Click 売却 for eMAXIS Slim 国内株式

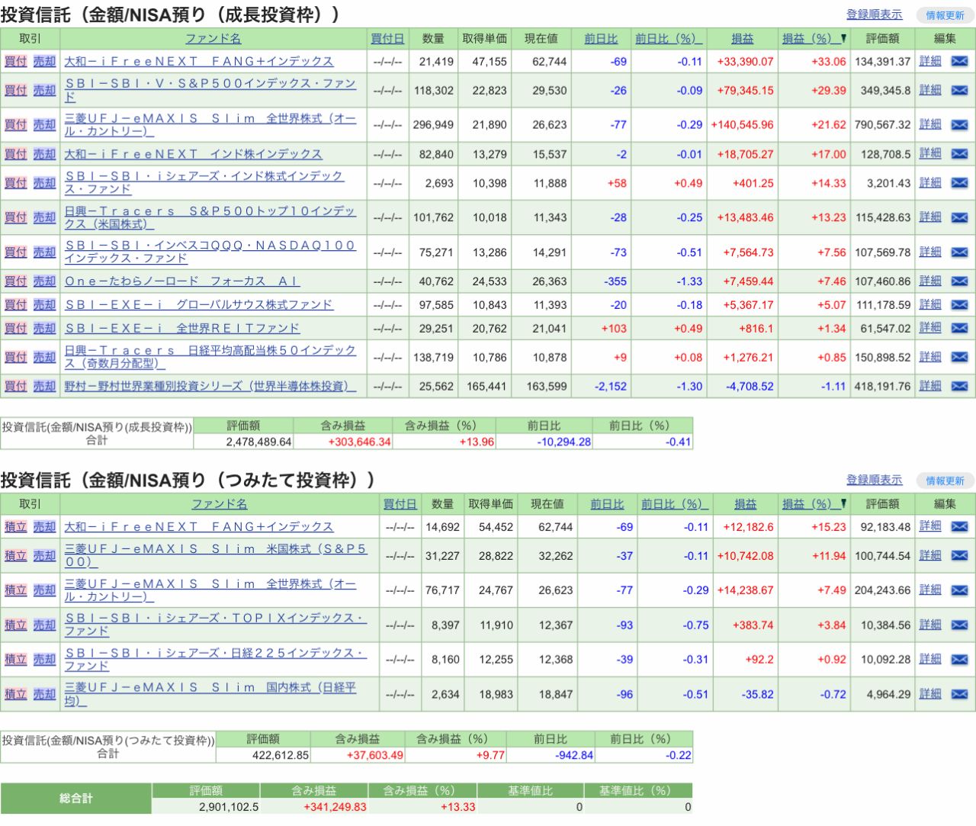coord(45,694)
